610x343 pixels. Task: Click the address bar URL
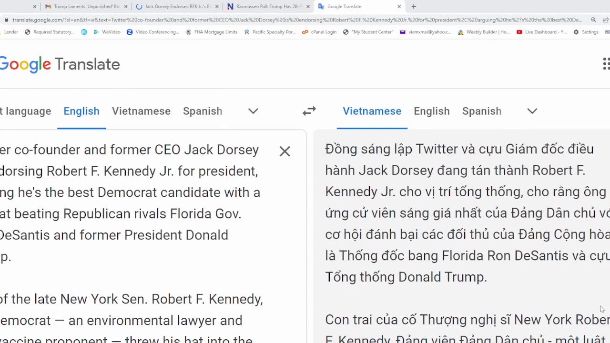pos(297,20)
